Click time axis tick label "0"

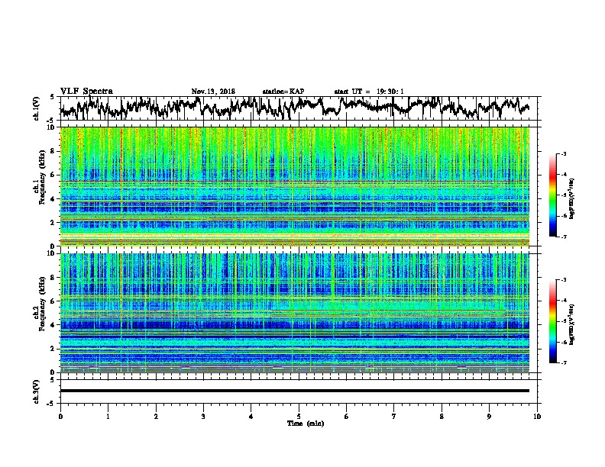point(60,417)
